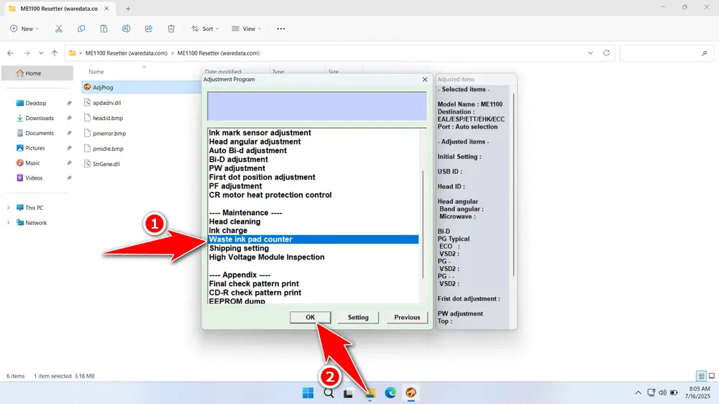Go forward with the right arrow
The width and height of the screenshot is (719, 404).
[27, 53]
